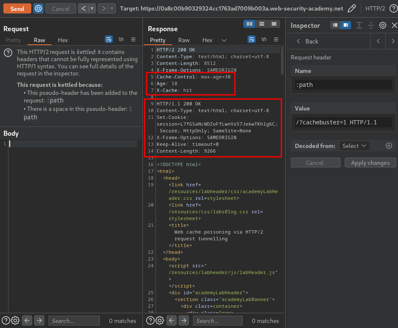Open search settings gear below Response panel
The image size is (398, 328).
(160, 321)
